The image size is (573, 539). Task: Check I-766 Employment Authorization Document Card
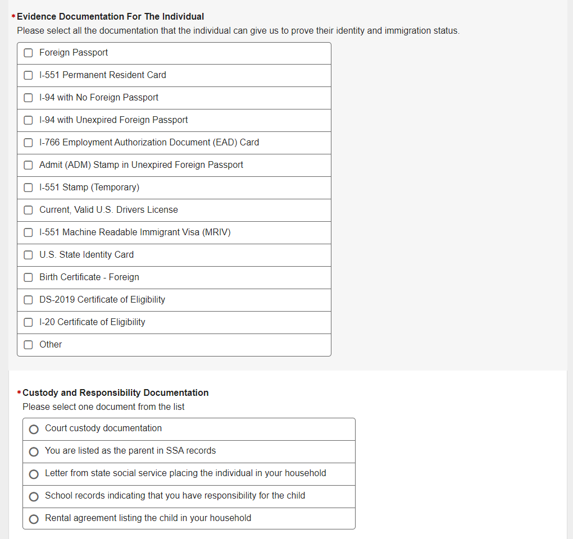pos(28,143)
